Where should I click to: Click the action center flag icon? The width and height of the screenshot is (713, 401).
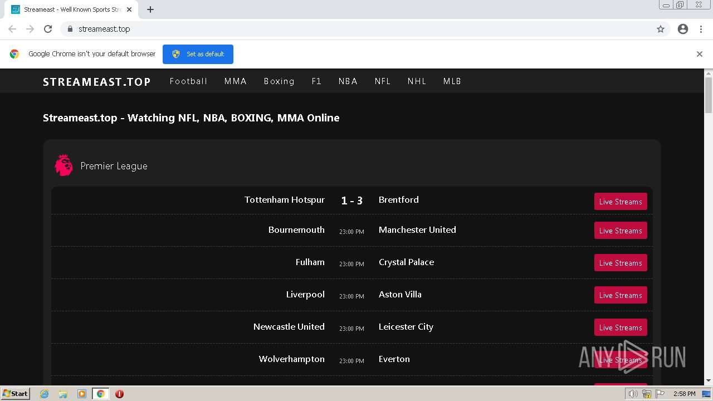coord(660,394)
